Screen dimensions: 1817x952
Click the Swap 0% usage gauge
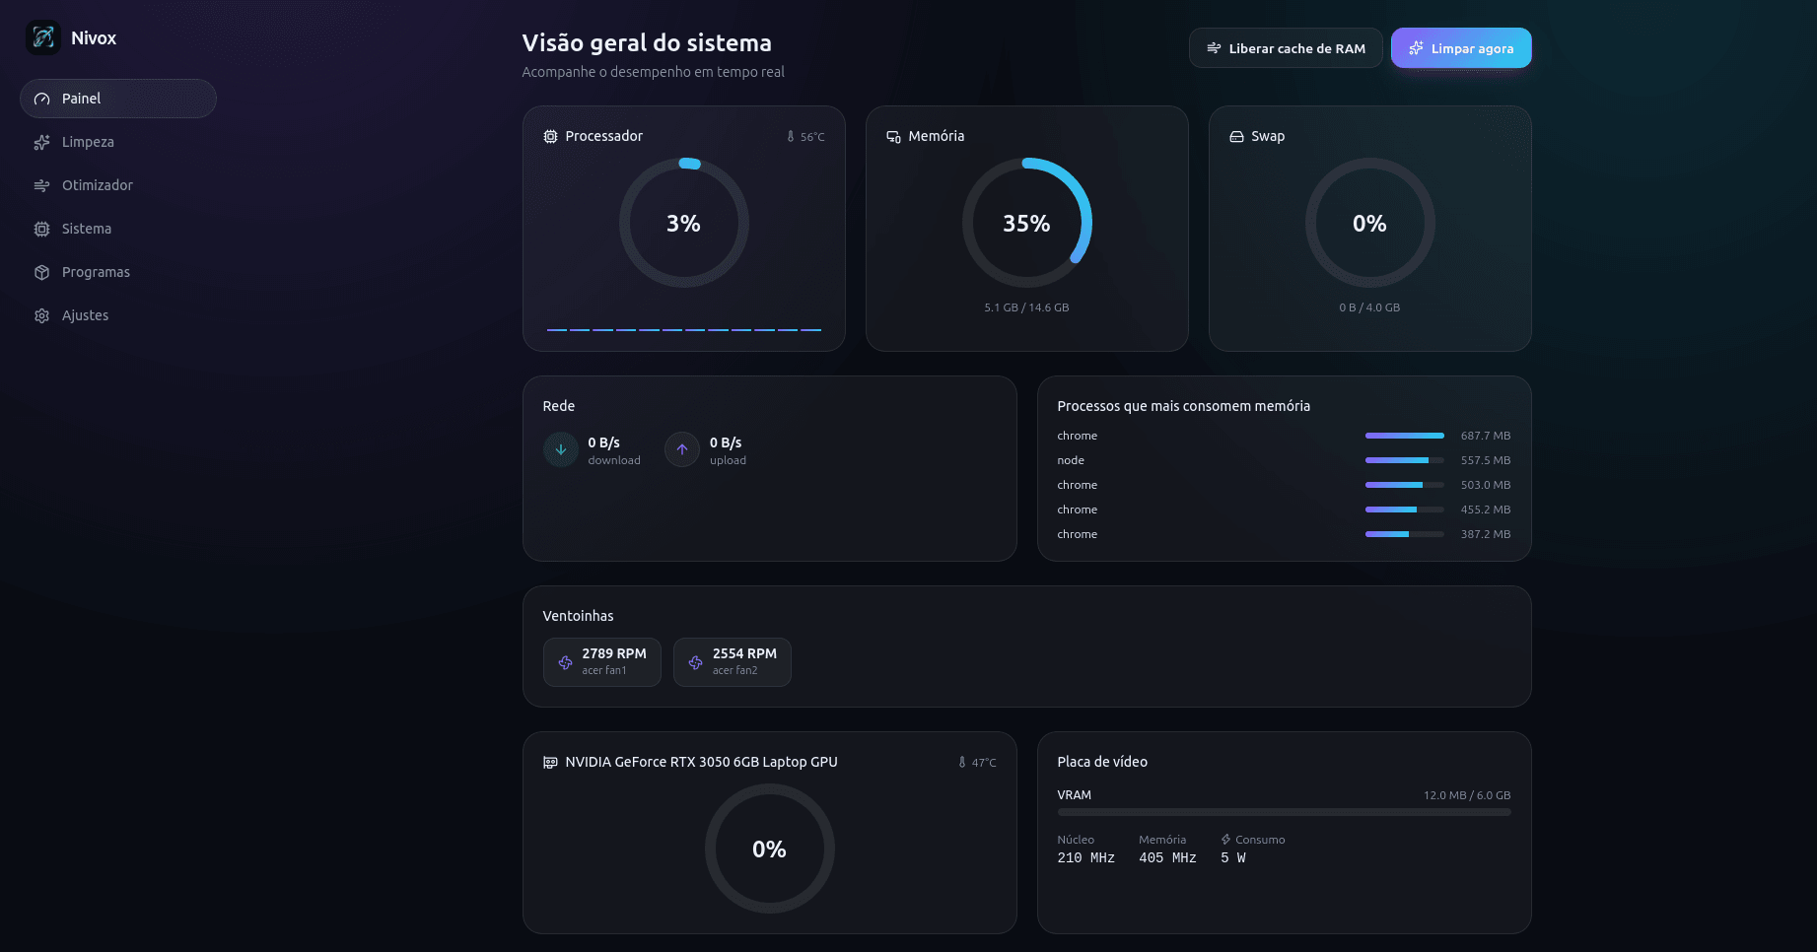1370,223
